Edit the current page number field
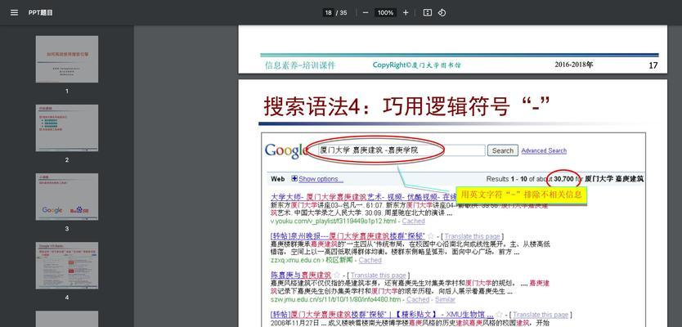682x327 pixels. pos(328,12)
